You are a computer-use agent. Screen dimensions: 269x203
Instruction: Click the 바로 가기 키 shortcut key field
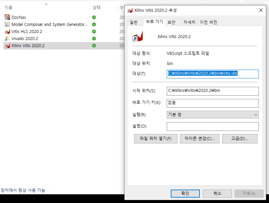point(213,103)
